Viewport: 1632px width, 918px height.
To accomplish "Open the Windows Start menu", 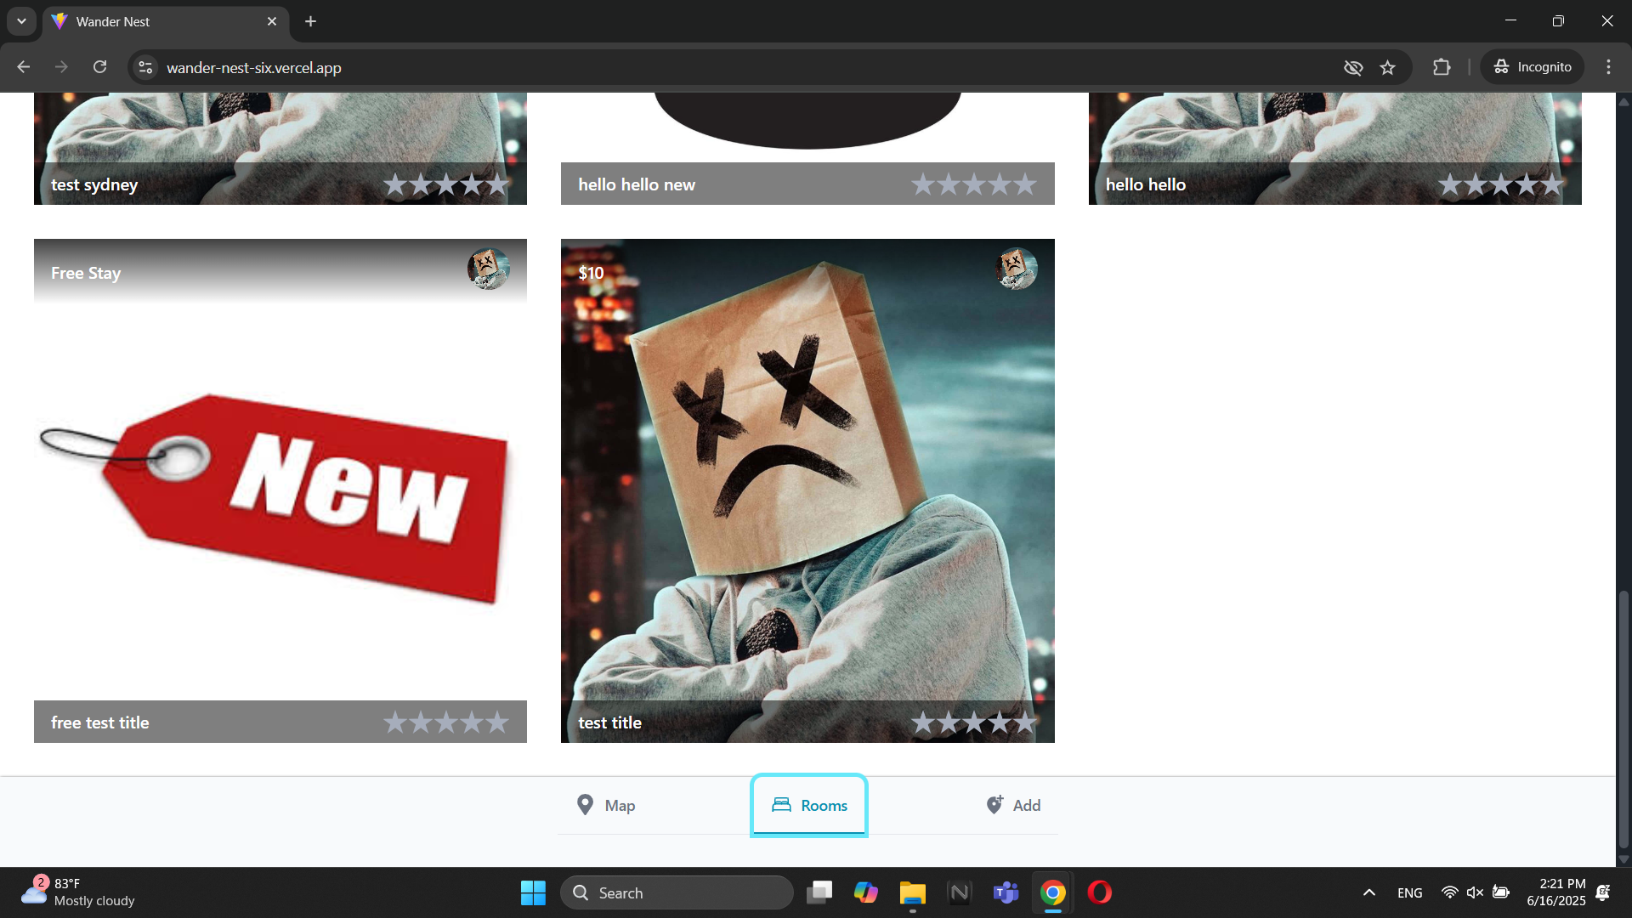I will click(533, 892).
